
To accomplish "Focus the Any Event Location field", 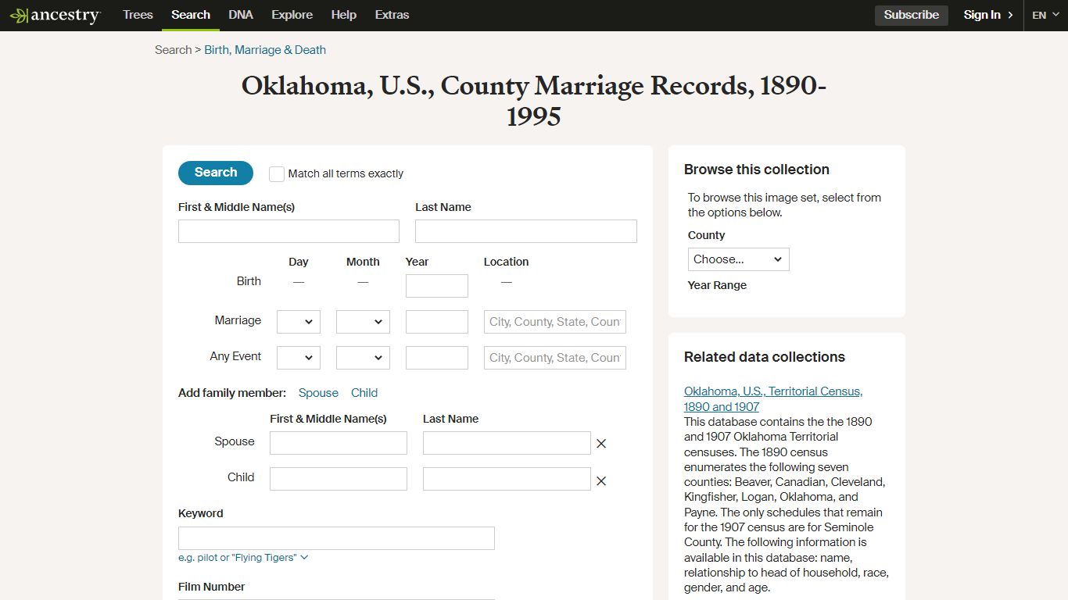I will [555, 358].
